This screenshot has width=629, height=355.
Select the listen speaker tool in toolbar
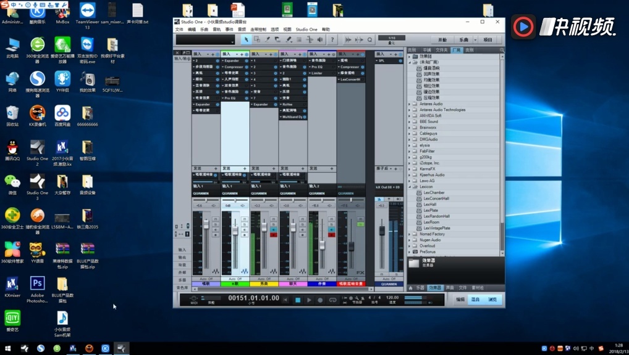[320, 39]
